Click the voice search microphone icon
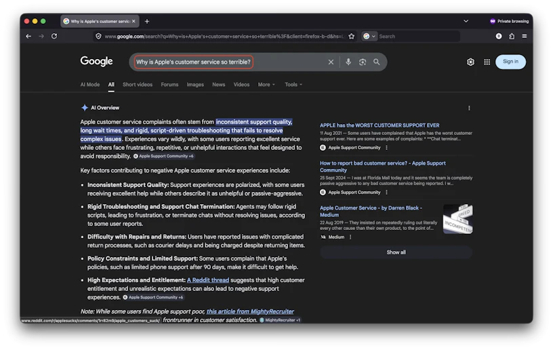The image size is (553, 350). point(348,62)
